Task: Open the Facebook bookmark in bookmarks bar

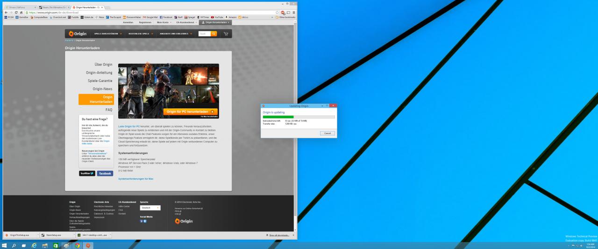Action: pyautogui.click(x=166, y=17)
